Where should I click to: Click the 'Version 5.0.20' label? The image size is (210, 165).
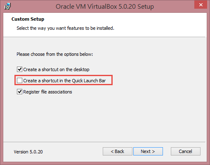click(28, 152)
